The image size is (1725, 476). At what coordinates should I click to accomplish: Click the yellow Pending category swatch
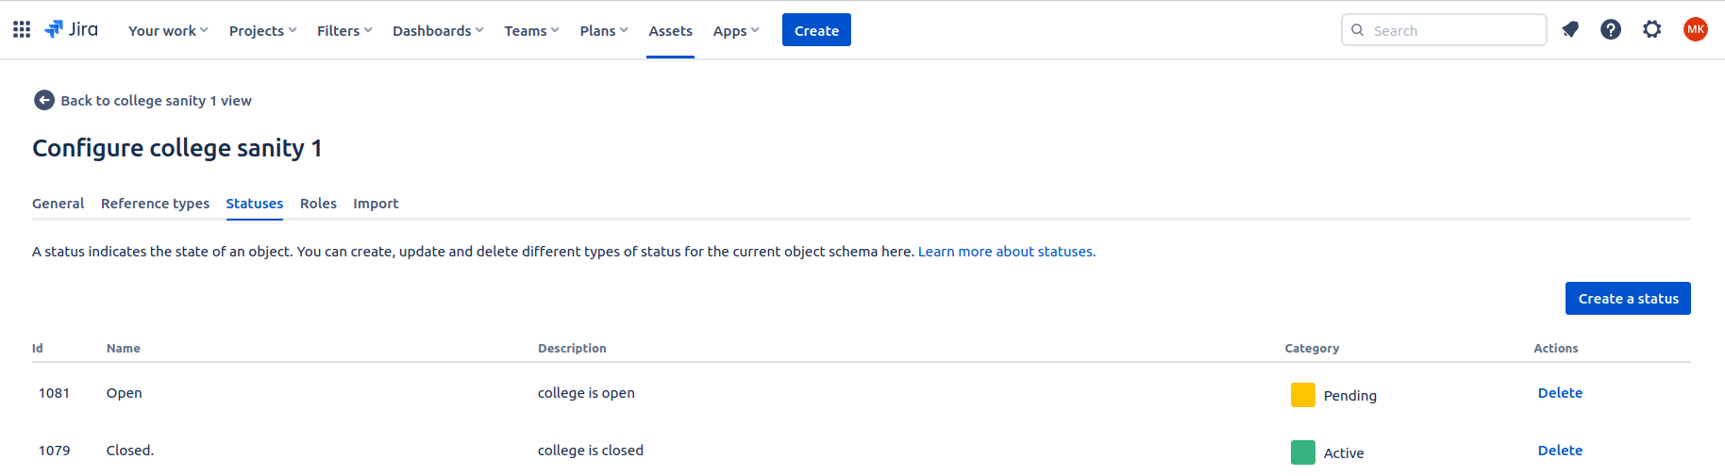click(1302, 395)
